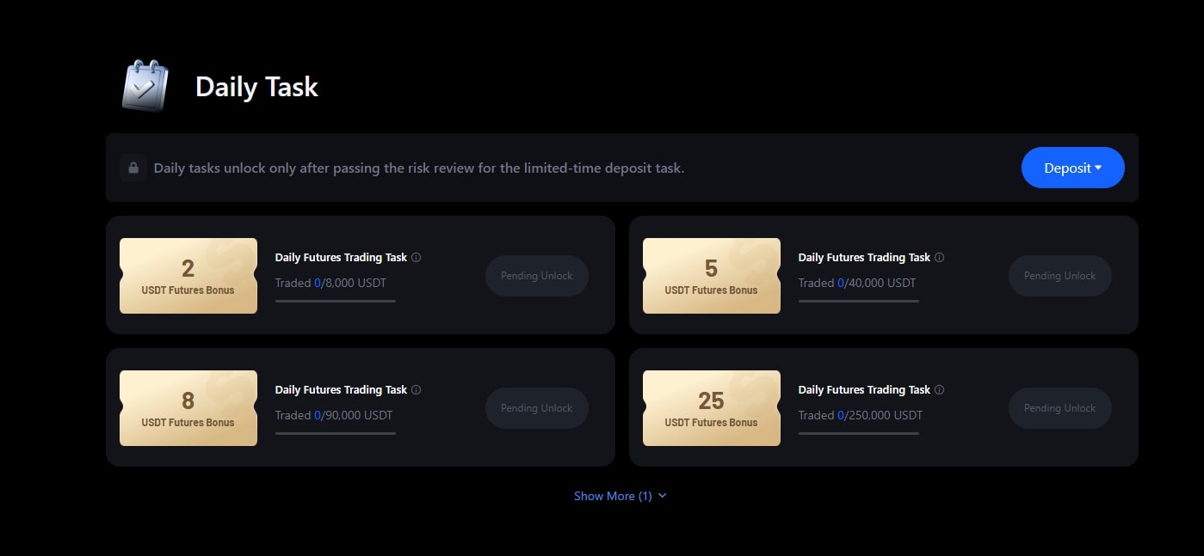This screenshot has width=1204, height=556.
Task: Click info icon beside 90,000 USDT task
Action: pyautogui.click(x=417, y=389)
